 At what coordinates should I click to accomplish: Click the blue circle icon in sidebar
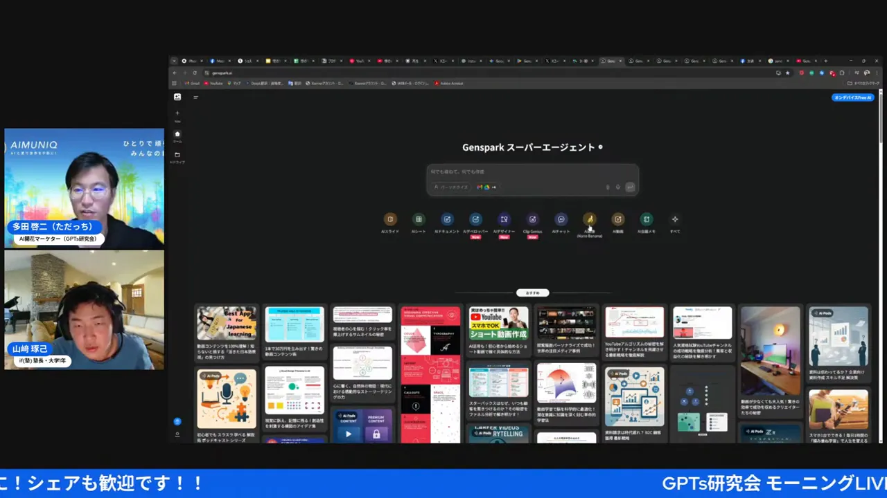[177, 421]
